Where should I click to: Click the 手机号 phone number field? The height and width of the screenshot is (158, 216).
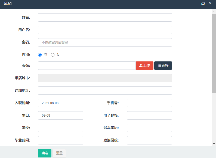pos(149,103)
